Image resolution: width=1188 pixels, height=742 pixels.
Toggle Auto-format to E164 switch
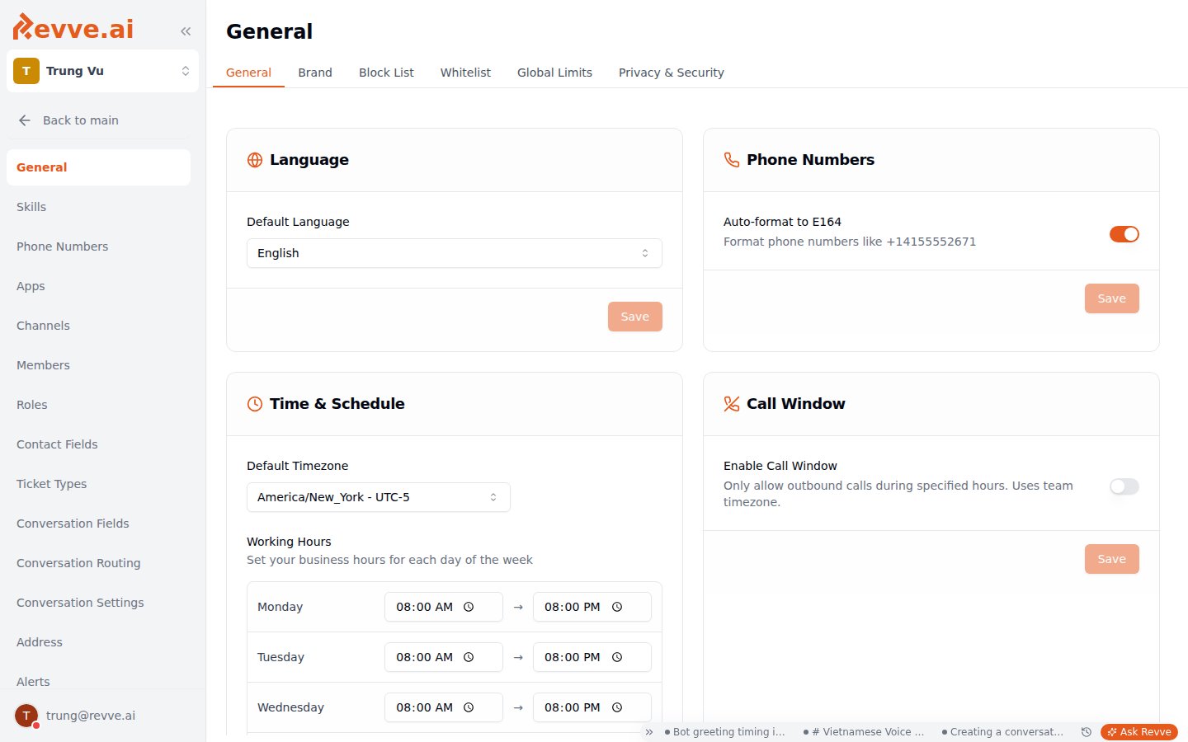[x=1124, y=234]
